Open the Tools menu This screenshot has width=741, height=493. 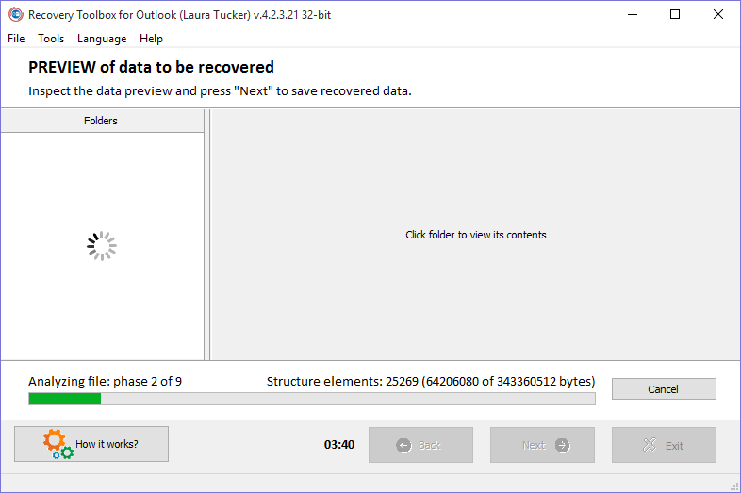point(51,39)
